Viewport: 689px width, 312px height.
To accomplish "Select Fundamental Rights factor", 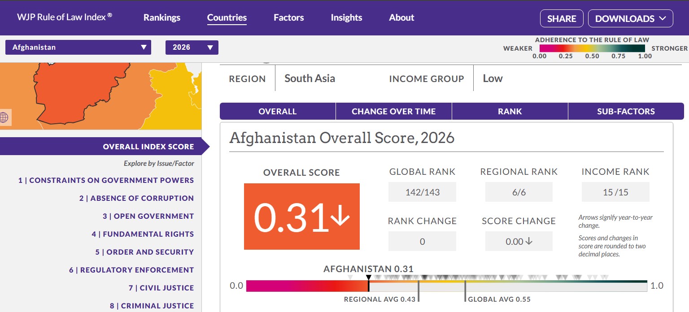I will (x=143, y=234).
